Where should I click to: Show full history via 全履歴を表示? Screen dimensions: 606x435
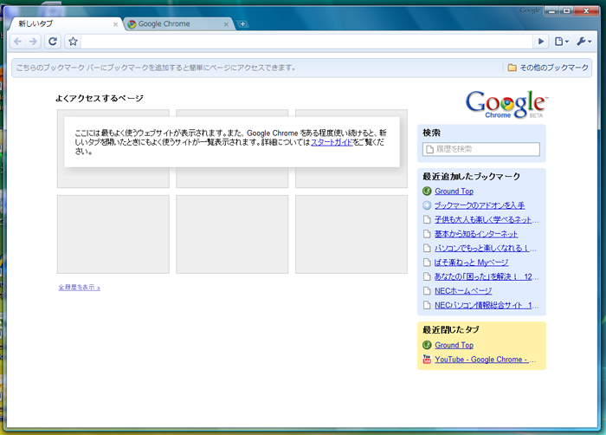(80, 287)
